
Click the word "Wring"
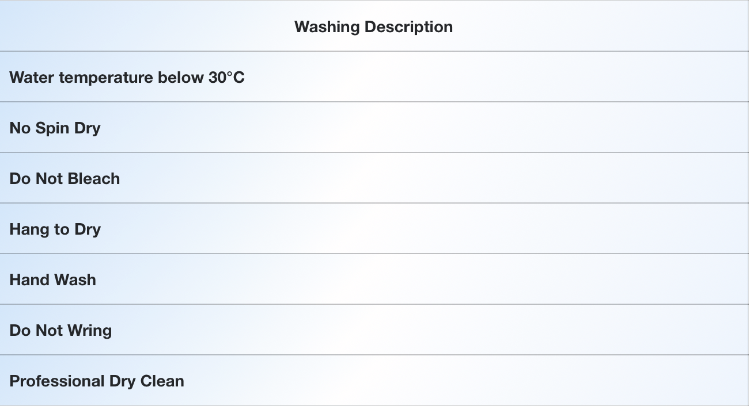pyautogui.click(x=89, y=331)
